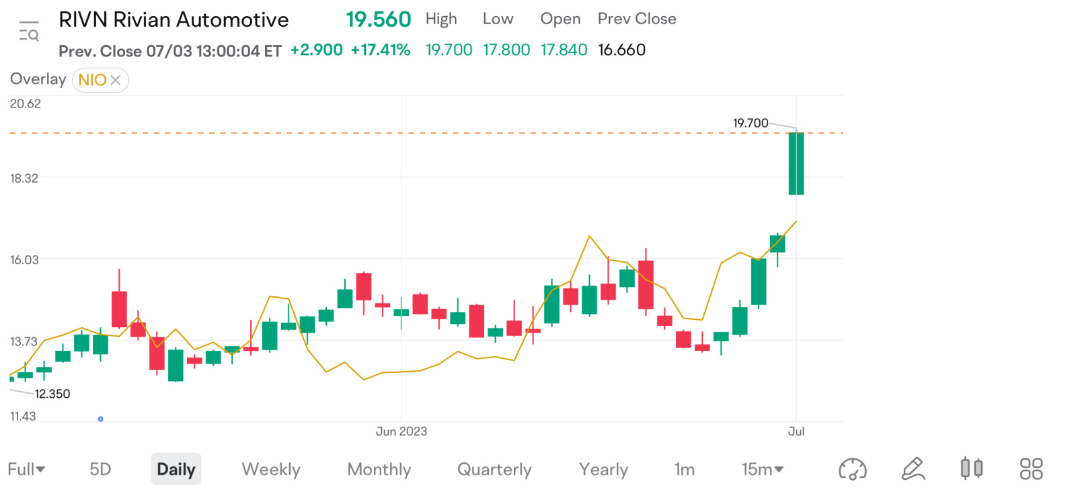Click the current price 19.560
This screenshot has height=502, width=1076.
[x=378, y=19]
